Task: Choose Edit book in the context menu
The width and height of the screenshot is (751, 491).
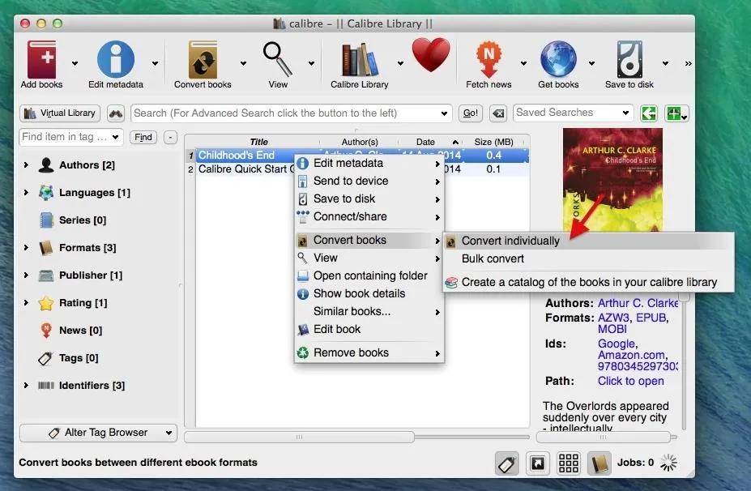Action: 369,330
